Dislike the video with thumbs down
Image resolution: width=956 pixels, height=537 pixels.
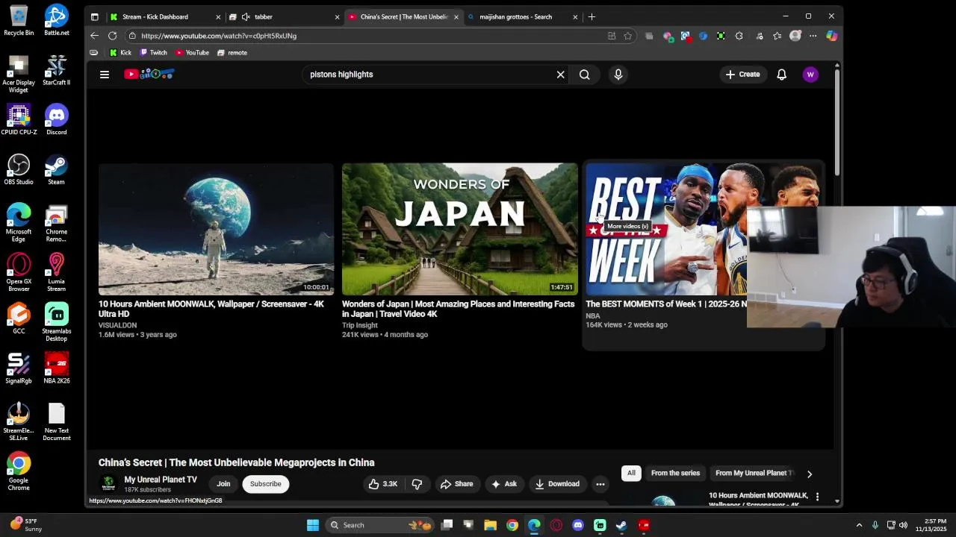[x=417, y=484]
